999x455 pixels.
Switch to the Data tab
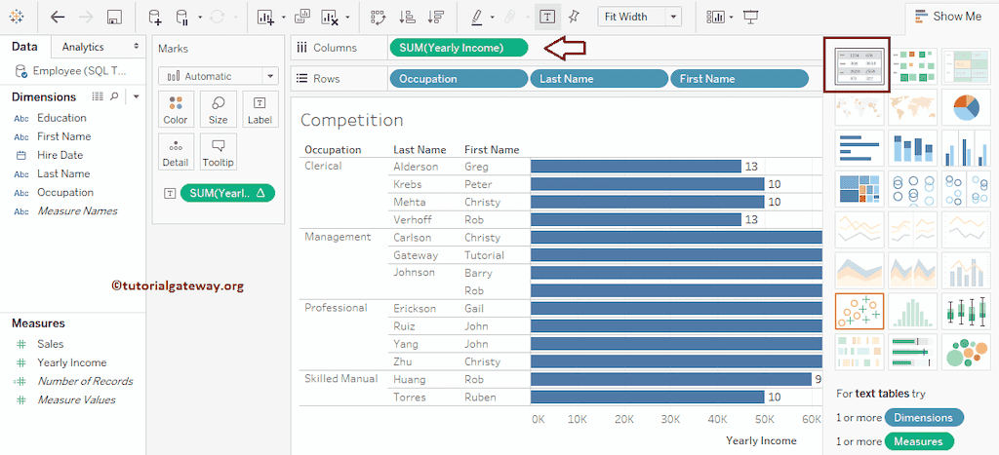point(24,47)
